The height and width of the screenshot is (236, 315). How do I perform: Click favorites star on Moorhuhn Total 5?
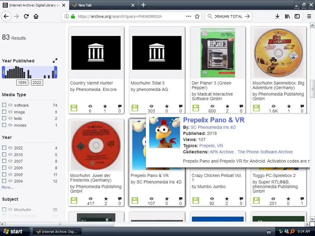[x=167, y=106]
